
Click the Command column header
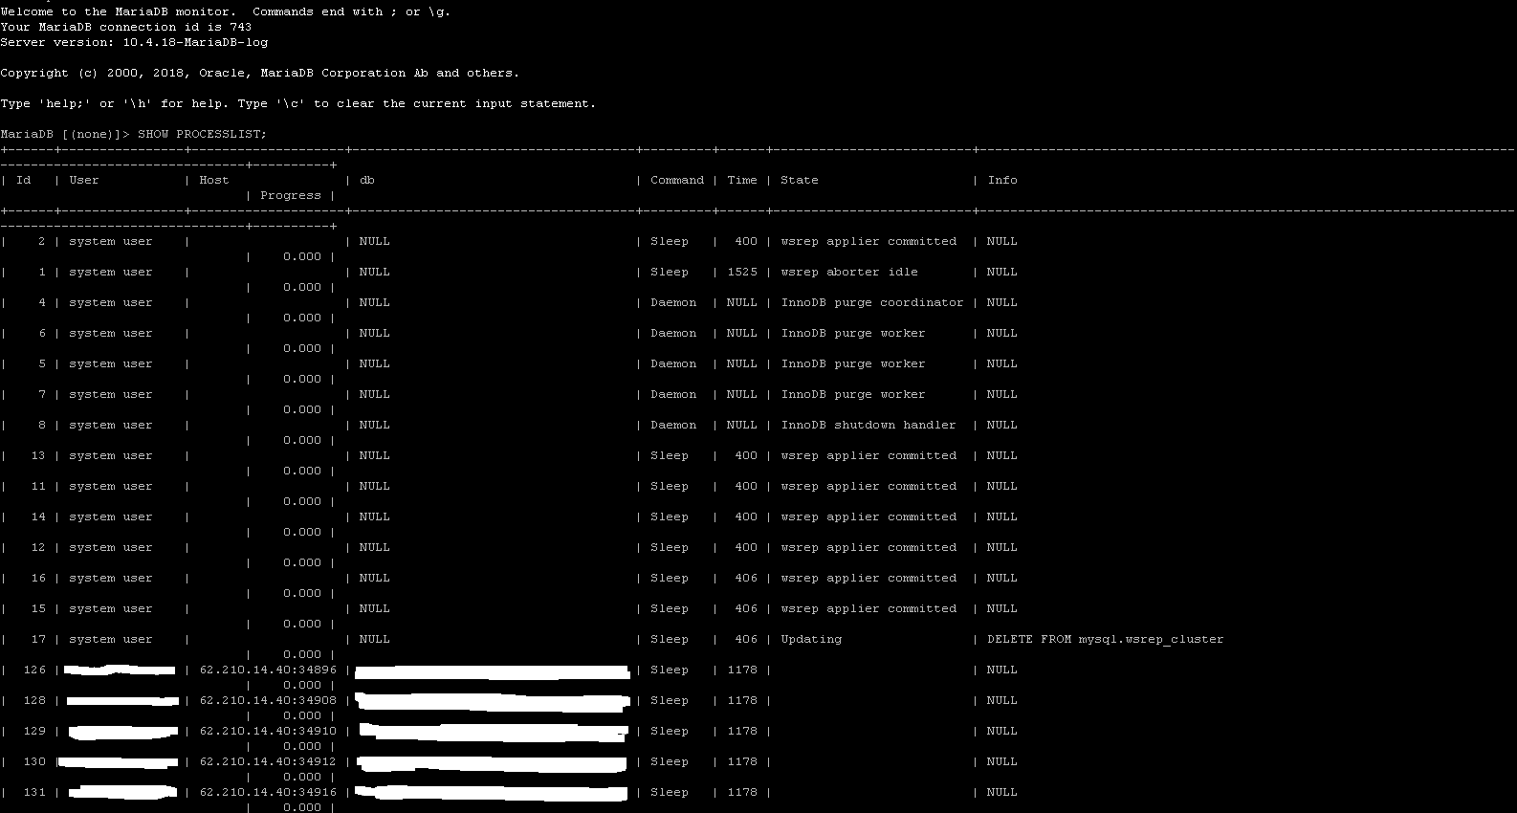tap(676, 180)
